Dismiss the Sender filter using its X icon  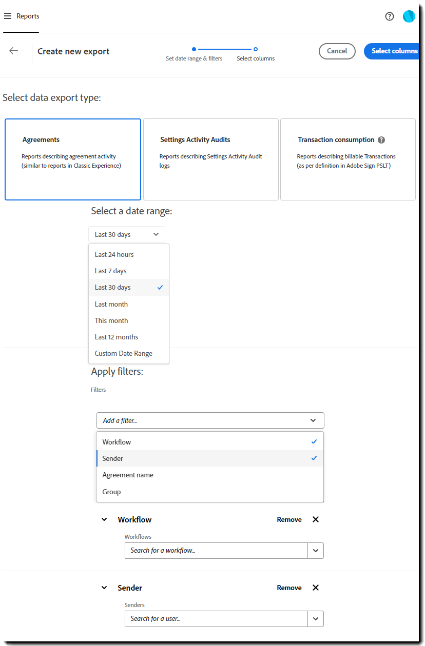pos(315,588)
